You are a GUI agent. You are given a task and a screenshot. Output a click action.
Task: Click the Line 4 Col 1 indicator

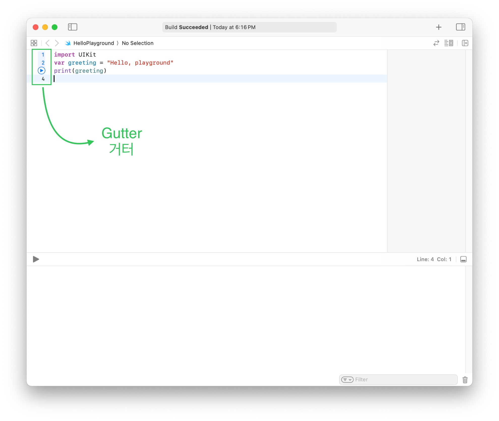pos(434,259)
